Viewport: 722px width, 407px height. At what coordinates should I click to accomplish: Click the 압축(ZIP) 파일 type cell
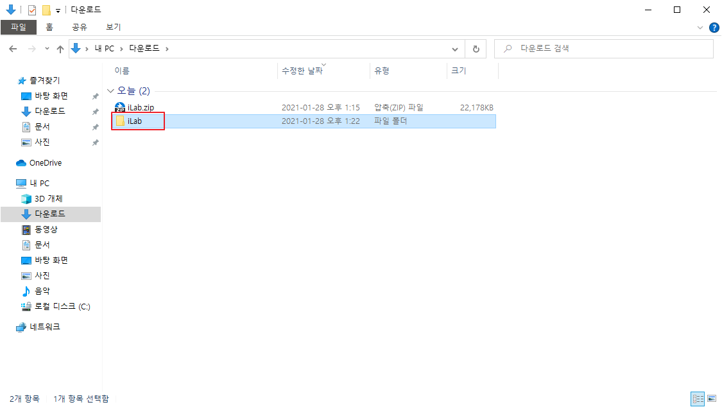[399, 108]
